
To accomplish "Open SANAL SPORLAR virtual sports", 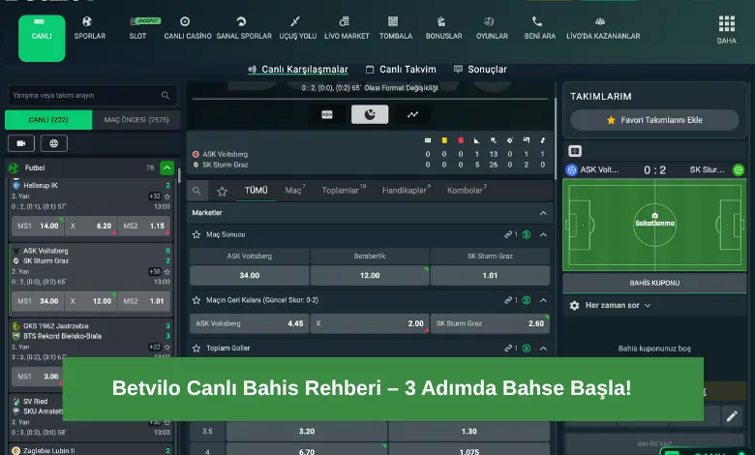I will [x=244, y=28].
